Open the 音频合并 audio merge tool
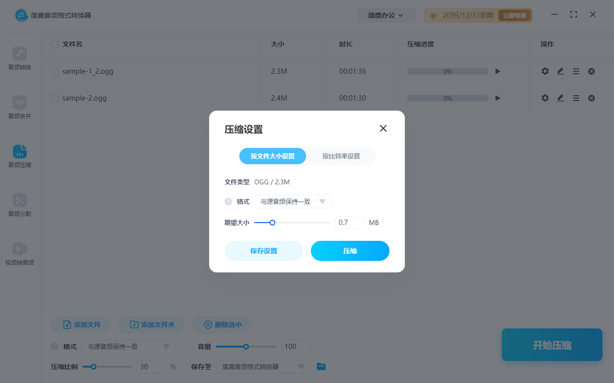The image size is (614, 383). click(x=19, y=106)
